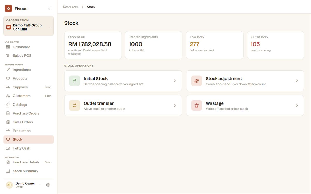Screen dimensions: 311x194
Task: Click the Petty Cash wallet icon
Action: (8, 148)
